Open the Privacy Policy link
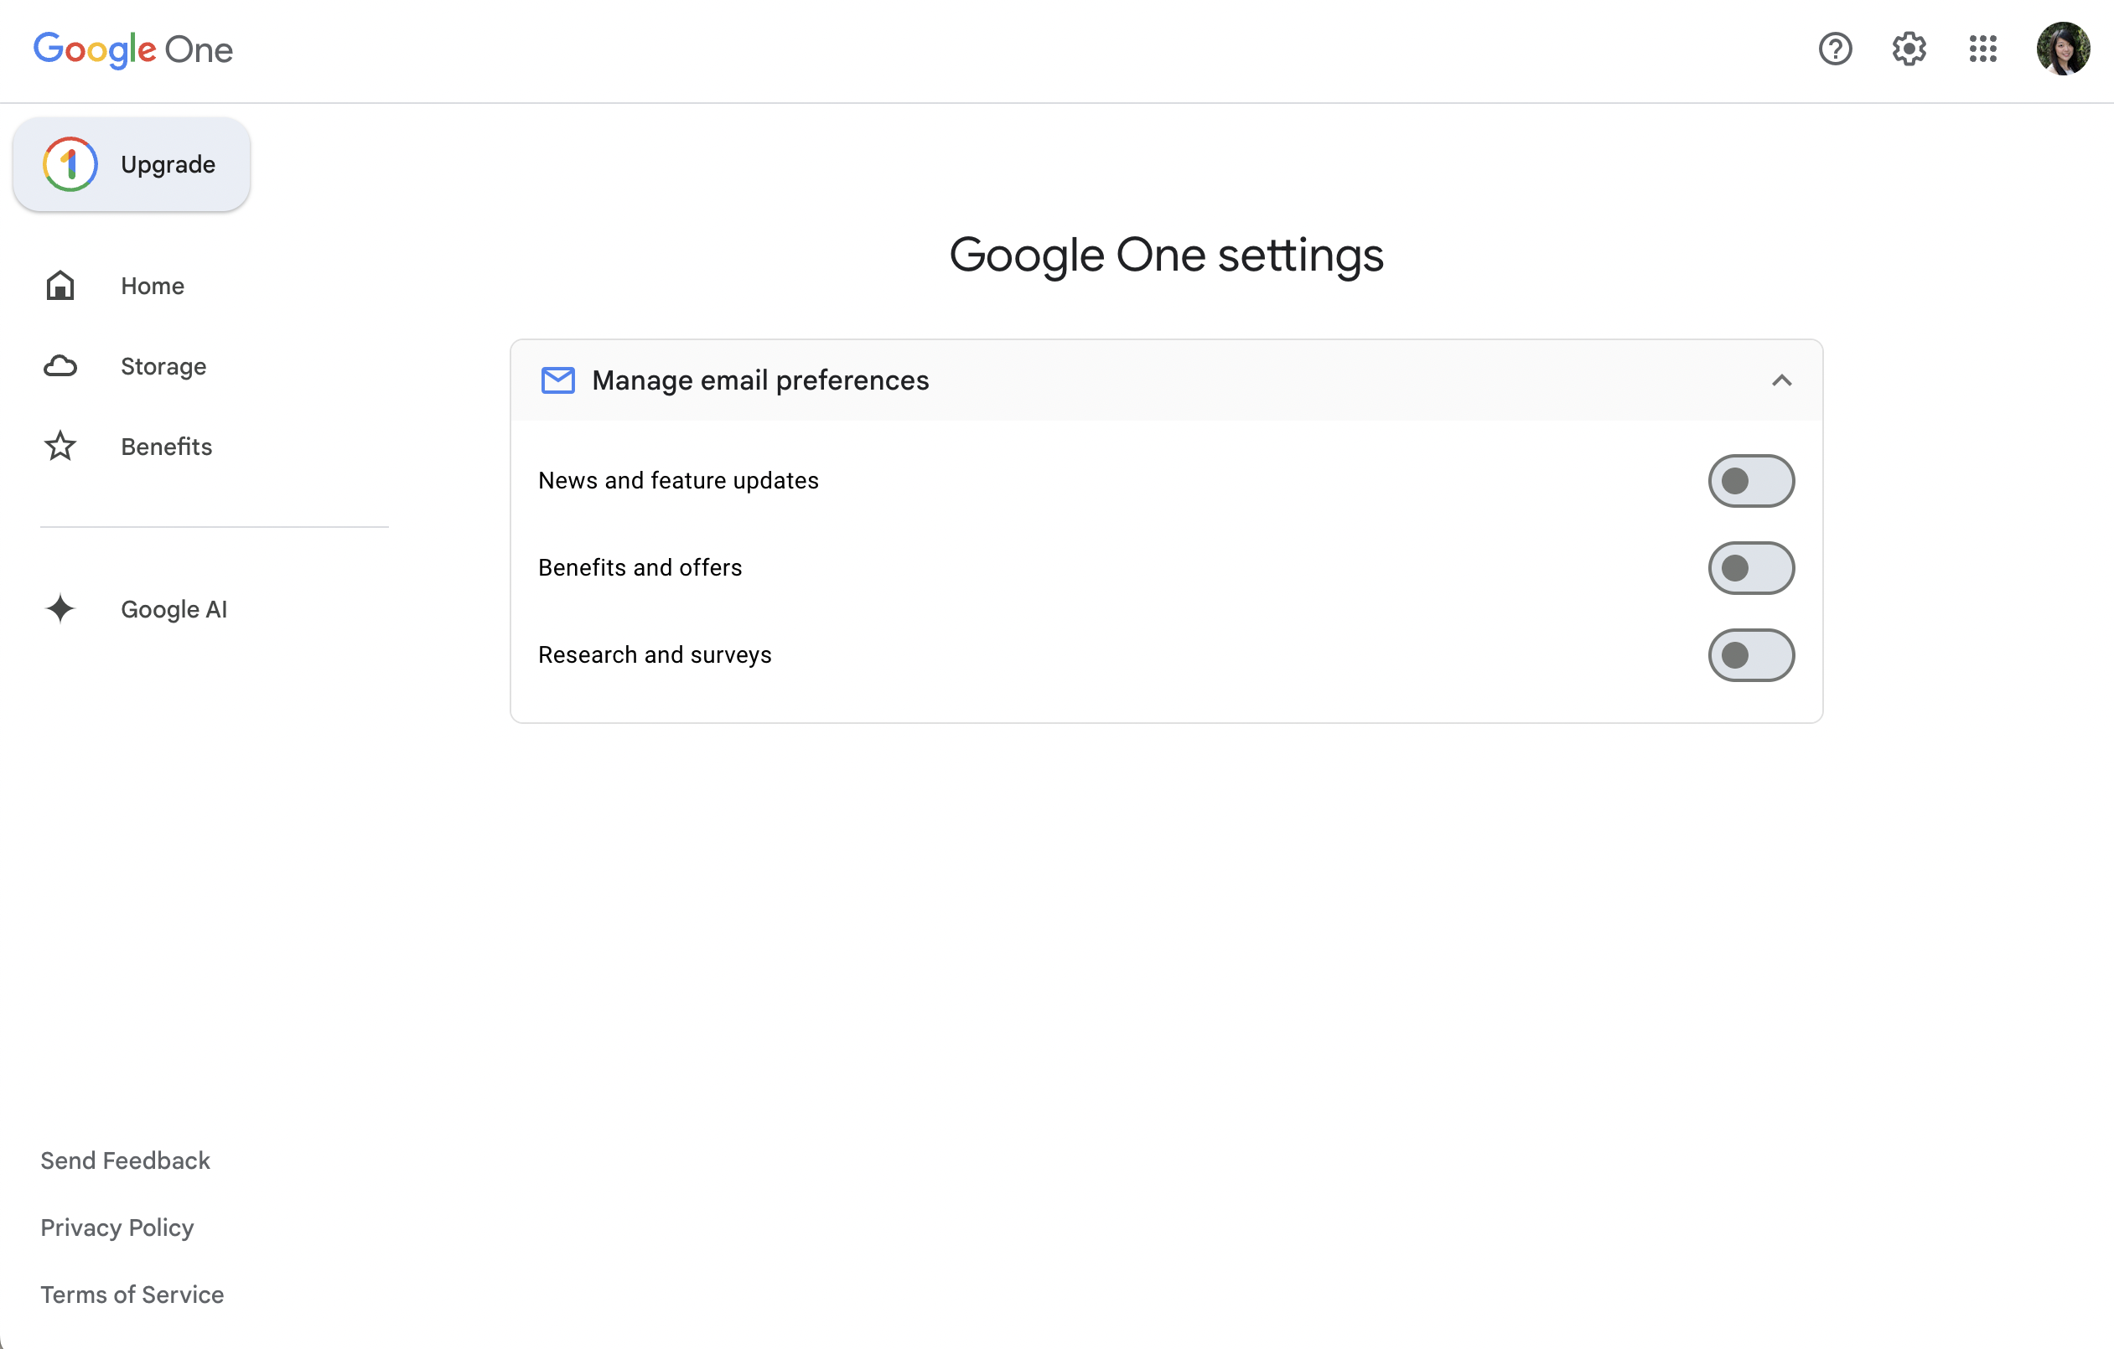 [x=117, y=1227]
